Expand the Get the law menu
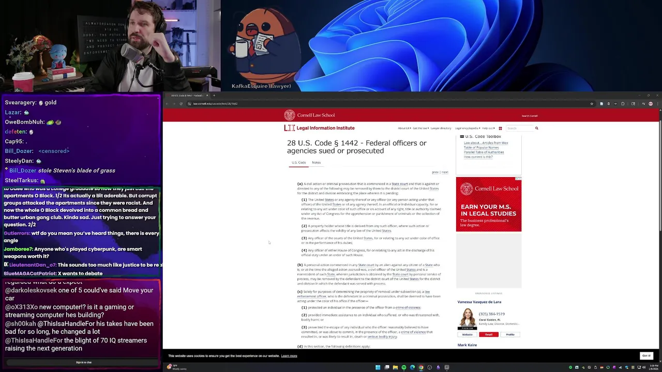Screen dimensions: 662x372 click(420, 128)
